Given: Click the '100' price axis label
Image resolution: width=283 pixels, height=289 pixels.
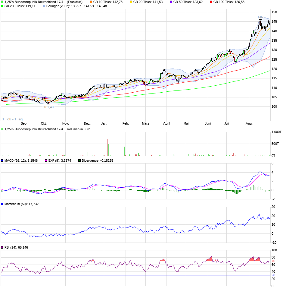Looking at the screenshot, I should click(274, 106).
